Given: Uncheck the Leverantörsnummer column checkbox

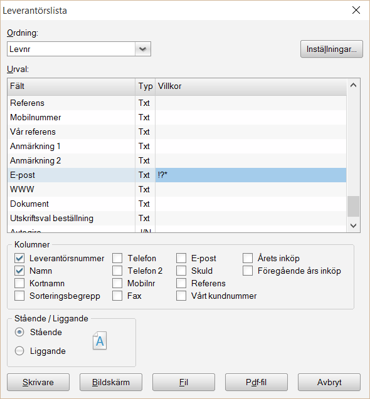Looking at the screenshot, I should 19,258.
